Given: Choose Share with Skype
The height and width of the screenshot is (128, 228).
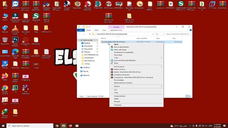Looking at the screenshot, I should tap(136, 50).
